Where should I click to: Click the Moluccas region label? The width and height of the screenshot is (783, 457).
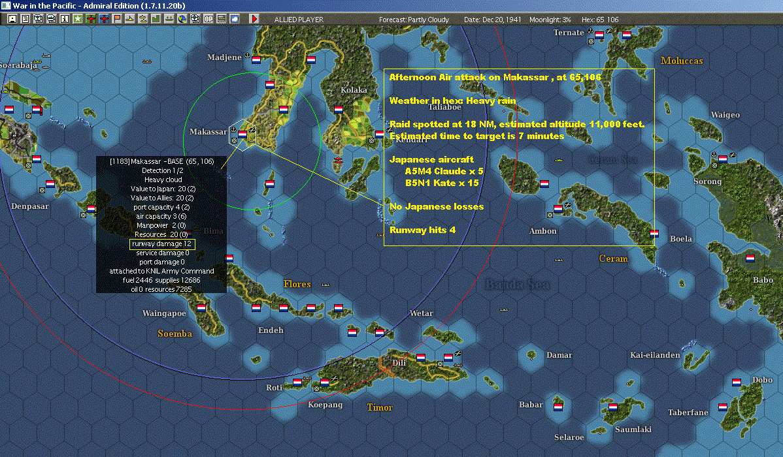682,61
